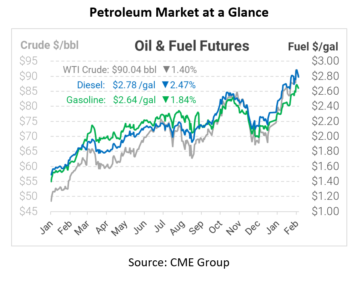
Task: Click the "Fuel $/gal" right axis title
Action: pyautogui.click(x=313, y=47)
